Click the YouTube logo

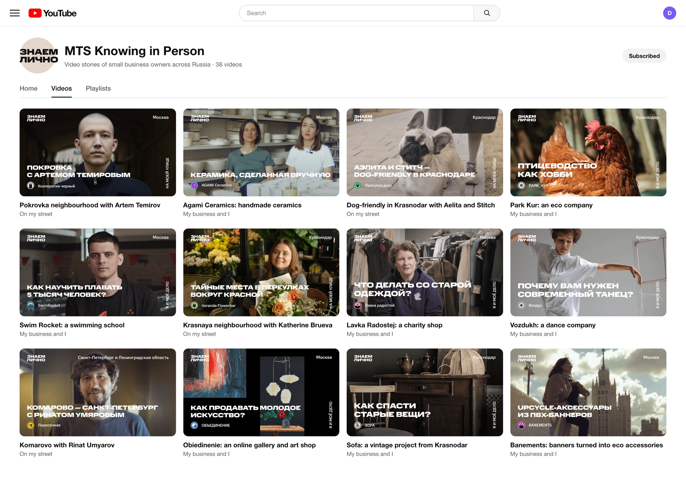click(52, 13)
